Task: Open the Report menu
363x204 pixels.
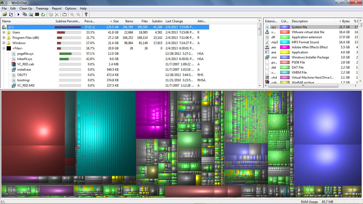Action: 57,8
